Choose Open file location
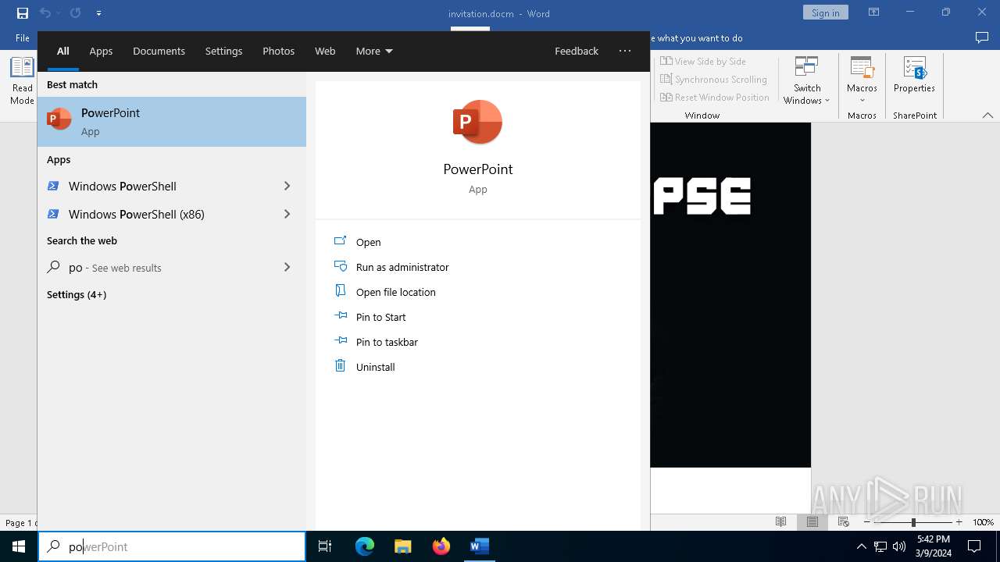The height and width of the screenshot is (562, 1000). point(384,292)
